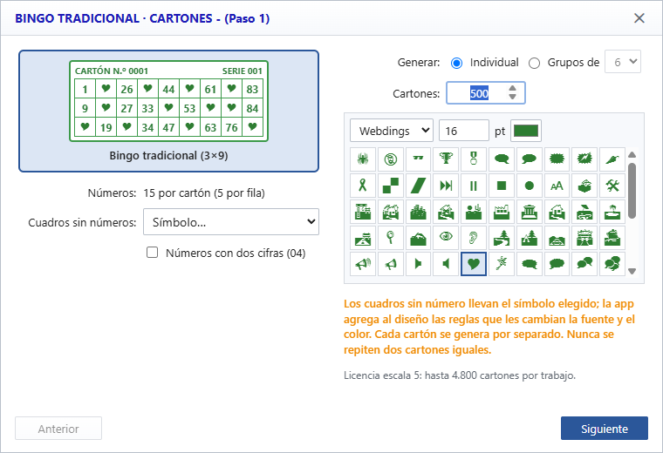Click the '15 por cartón (5 por fila)' text
This screenshot has height=453, width=663.
click(x=204, y=193)
